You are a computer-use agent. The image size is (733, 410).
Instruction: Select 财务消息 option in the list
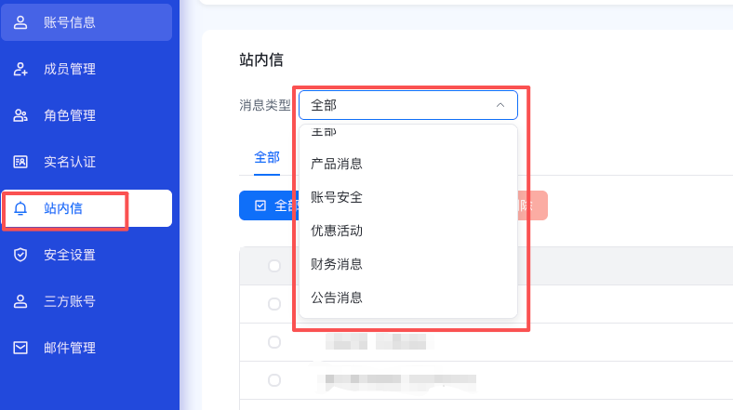[x=337, y=264]
